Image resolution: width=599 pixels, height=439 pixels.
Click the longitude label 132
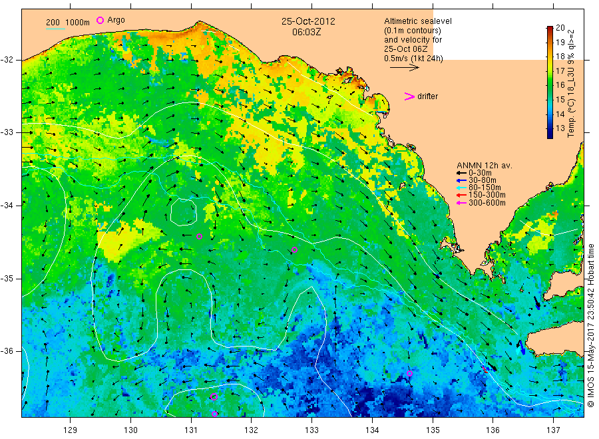point(252,430)
